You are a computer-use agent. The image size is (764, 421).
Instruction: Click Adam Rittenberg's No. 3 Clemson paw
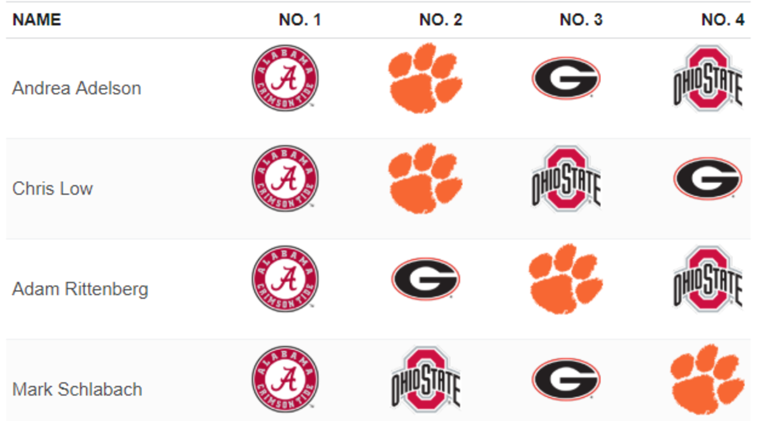click(566, 279)
